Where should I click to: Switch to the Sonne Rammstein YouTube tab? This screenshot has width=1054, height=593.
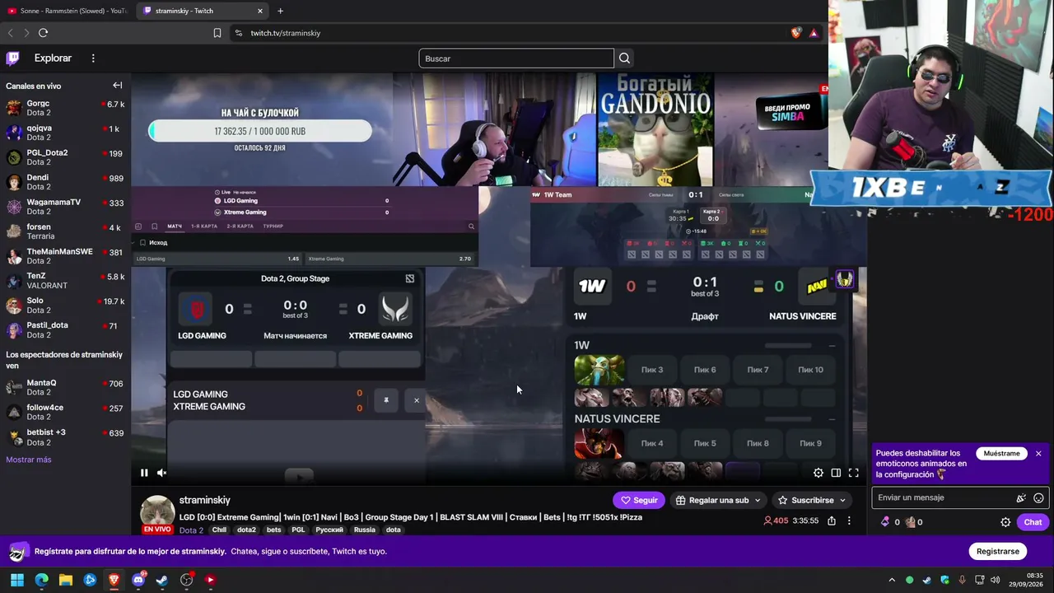pos(66,11)
